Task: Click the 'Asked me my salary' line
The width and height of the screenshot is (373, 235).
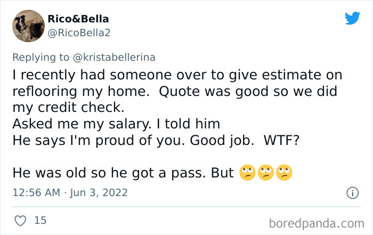Action: (116, 124)
